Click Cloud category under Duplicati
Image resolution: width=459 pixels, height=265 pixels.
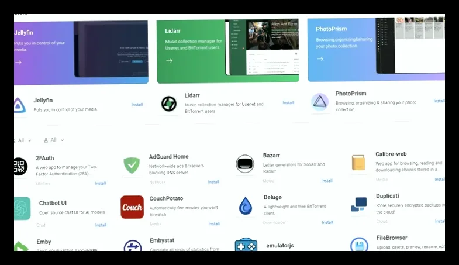(x=382, y=221)
